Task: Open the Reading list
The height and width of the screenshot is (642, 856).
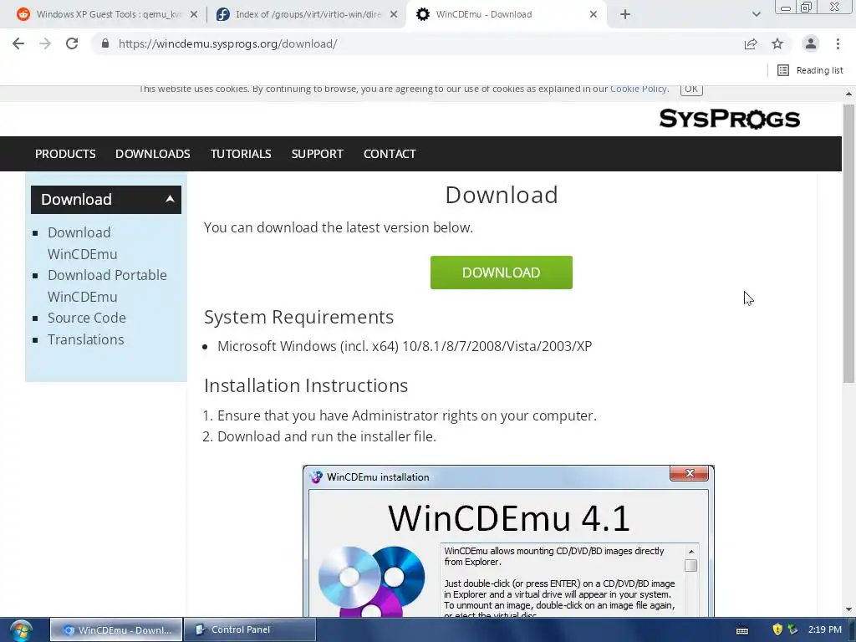Action: [810, 70]
